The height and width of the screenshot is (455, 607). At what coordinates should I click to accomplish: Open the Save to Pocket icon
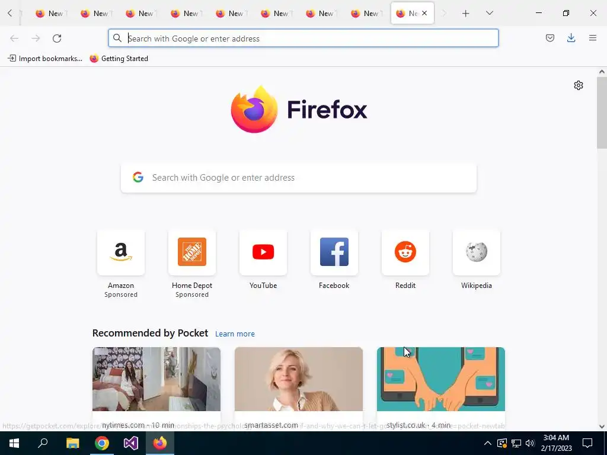[x=550, y=38]
